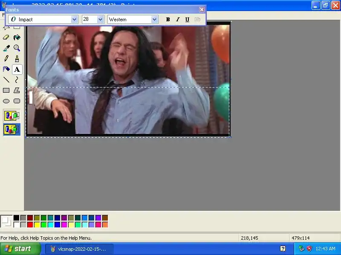This screenshot has height=255, width=341.
Task: Open the Impact font name dropdown arrow
Action: click(74, 20)
